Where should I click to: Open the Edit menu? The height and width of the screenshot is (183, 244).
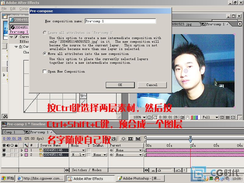[13, 9]
